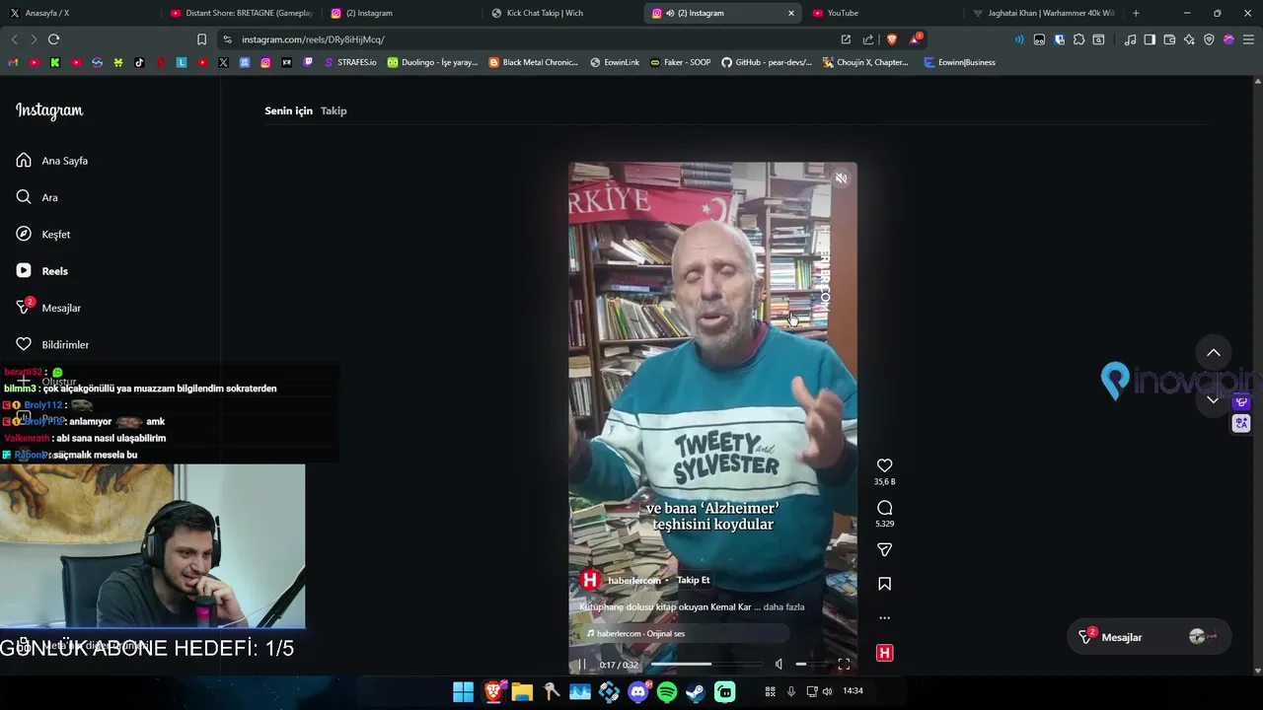Go to previous reel with up chevron
This screenshot has height=710, width=1263.
1214,353
